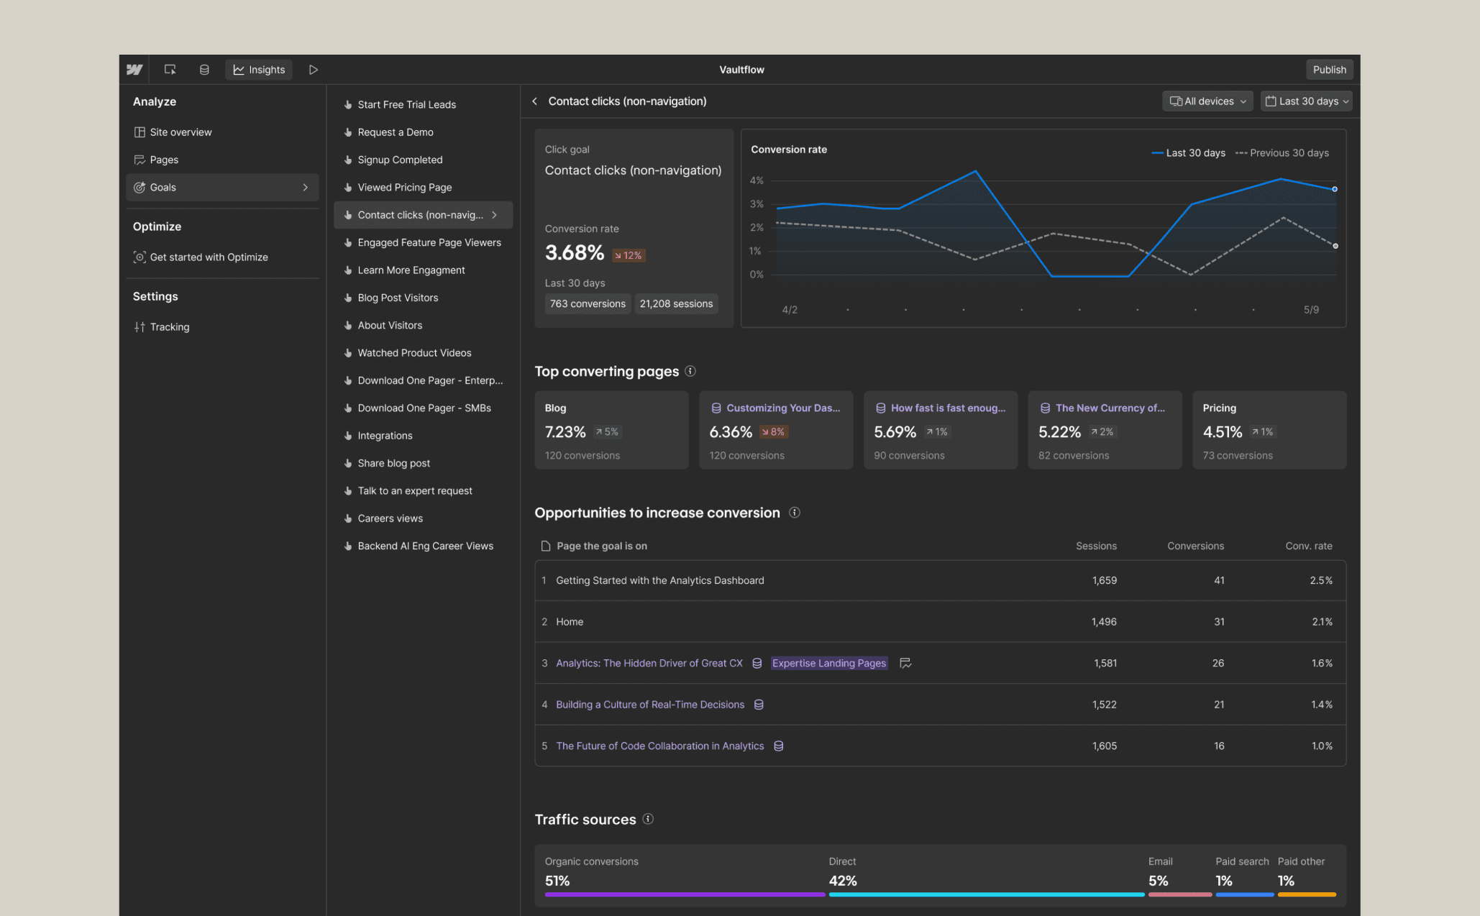Click CMS icon on Customizing Your Das... card
This screenshot has height=916, width=1480.
click(716, 408)
